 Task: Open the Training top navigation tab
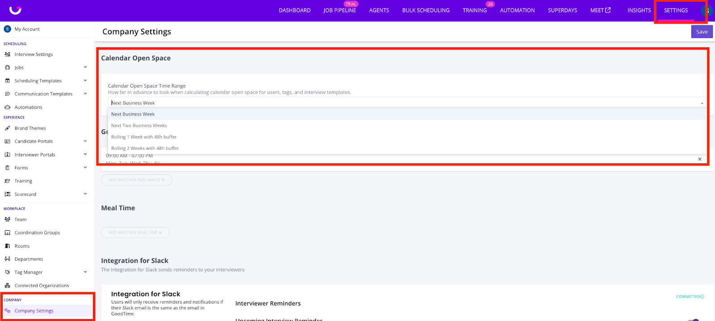pos(475,10)
